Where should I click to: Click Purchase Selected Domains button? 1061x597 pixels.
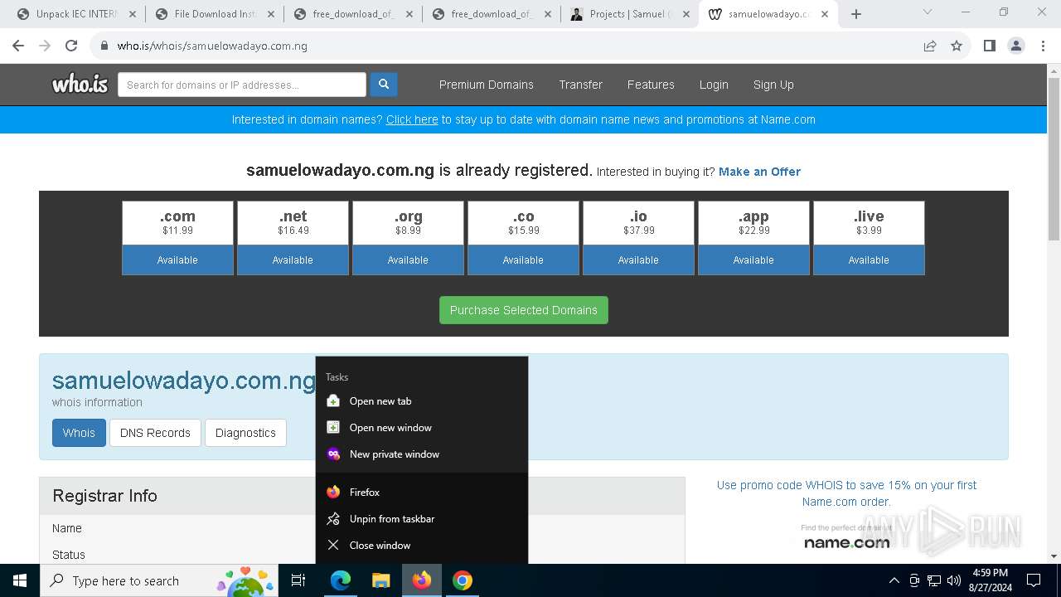524,310
